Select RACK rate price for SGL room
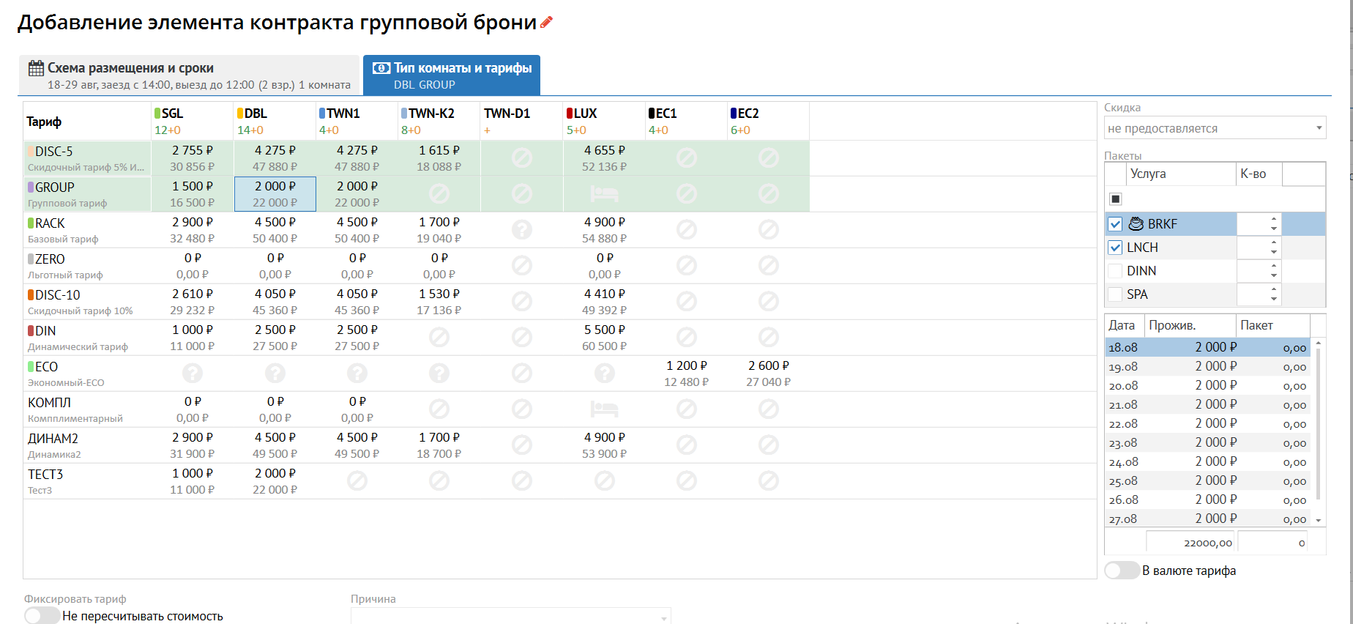 point(193,230)
